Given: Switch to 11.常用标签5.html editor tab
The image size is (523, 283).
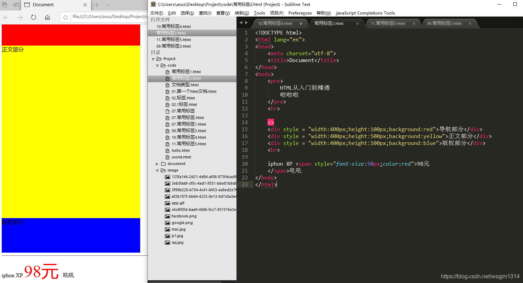Looking at the screenshot, I should [x=388, y=23].
